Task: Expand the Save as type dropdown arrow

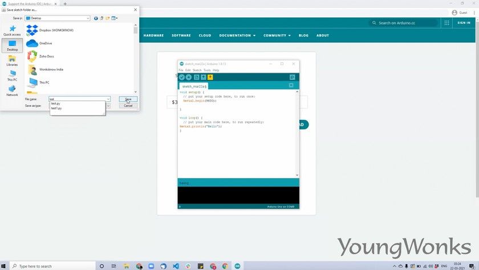Action: pos(108,106)
